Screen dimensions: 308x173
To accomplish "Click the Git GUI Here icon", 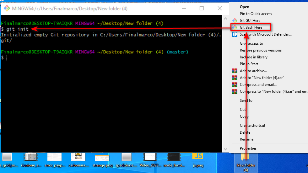I will [x=235, y=21].
